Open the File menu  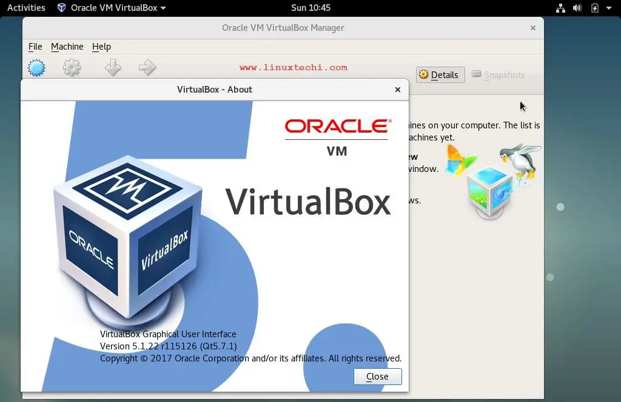(35, 47)
